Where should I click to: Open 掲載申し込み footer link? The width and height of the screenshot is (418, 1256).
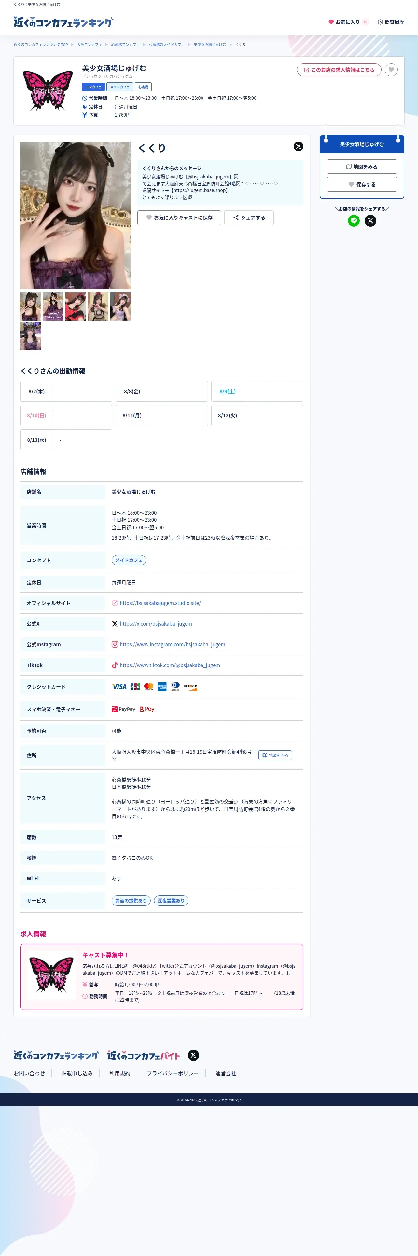[77, 1073]
